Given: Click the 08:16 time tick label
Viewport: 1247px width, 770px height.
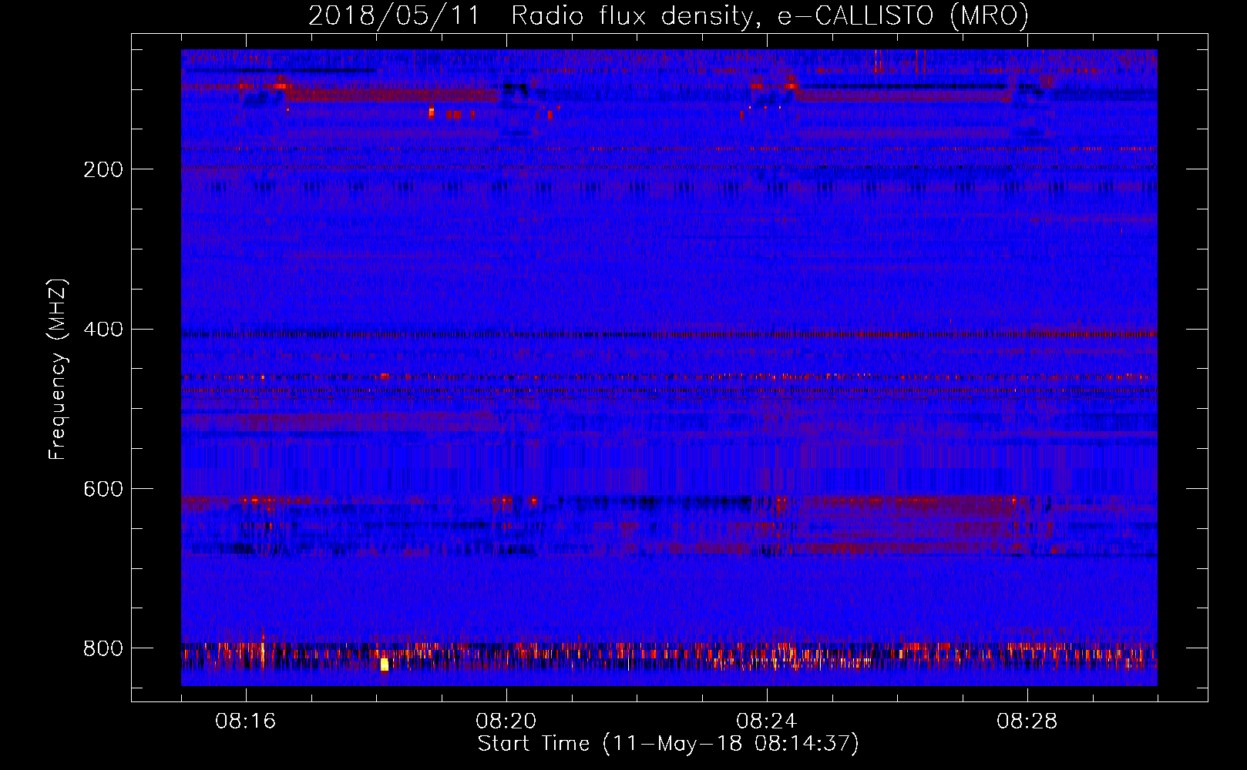Looking at the screenshot, I should point(246,721).
